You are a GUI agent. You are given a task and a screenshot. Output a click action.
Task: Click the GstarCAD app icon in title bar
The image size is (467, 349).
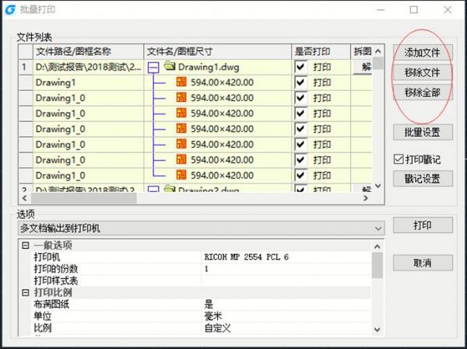pos(9,10)
